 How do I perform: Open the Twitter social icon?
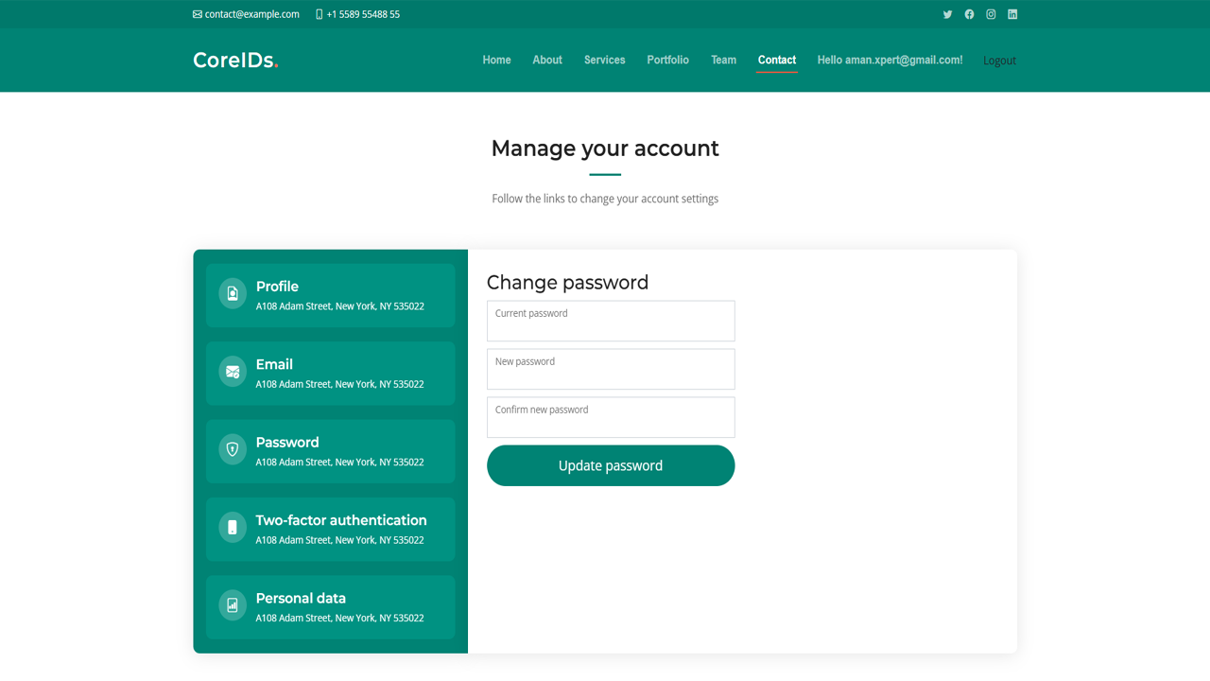tap(947, 14)
